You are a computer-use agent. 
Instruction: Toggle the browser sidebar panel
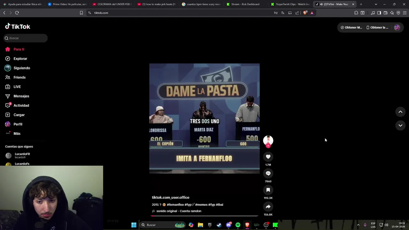click(x=379, y=13)
